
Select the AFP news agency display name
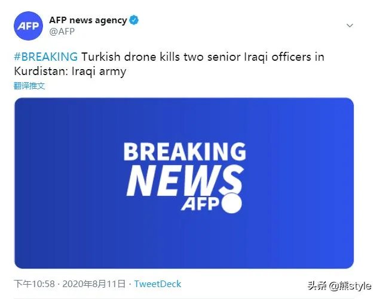click(87, 20)
